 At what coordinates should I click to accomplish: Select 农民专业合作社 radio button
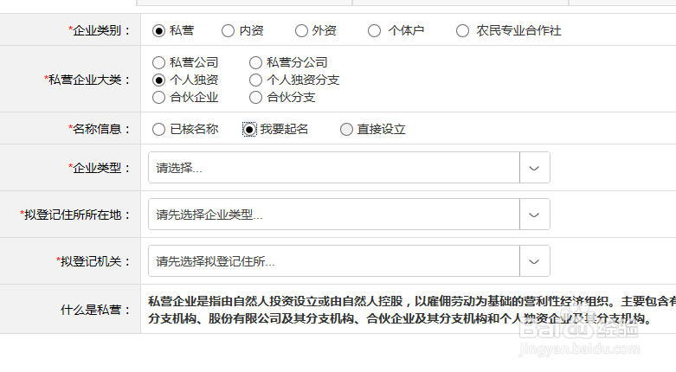point(462,31)
